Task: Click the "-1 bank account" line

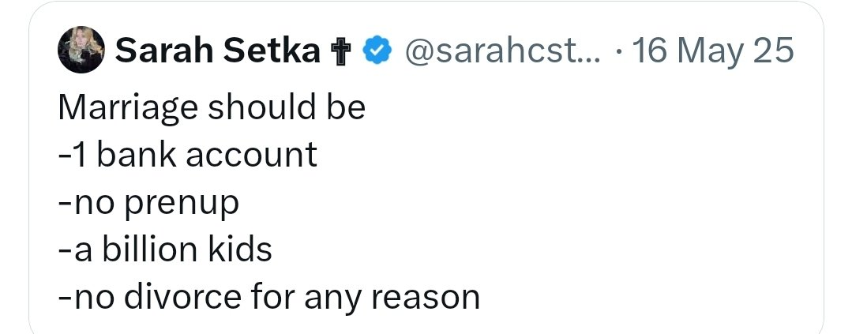Action: (188, 155)
